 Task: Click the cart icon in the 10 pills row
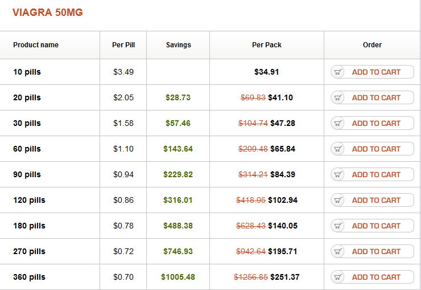click(338, 72)
